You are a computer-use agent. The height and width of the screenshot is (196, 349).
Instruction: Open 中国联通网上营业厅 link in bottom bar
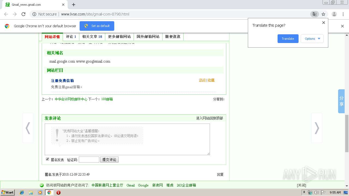[x=107, y=185]
